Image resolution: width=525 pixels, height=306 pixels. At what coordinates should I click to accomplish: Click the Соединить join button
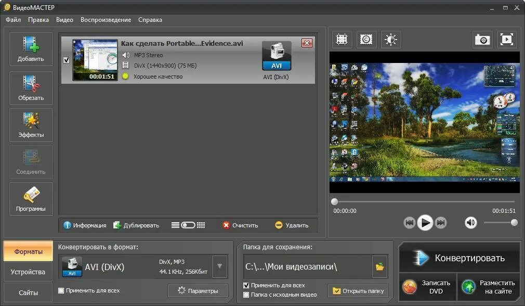click(x=31, y=162)
